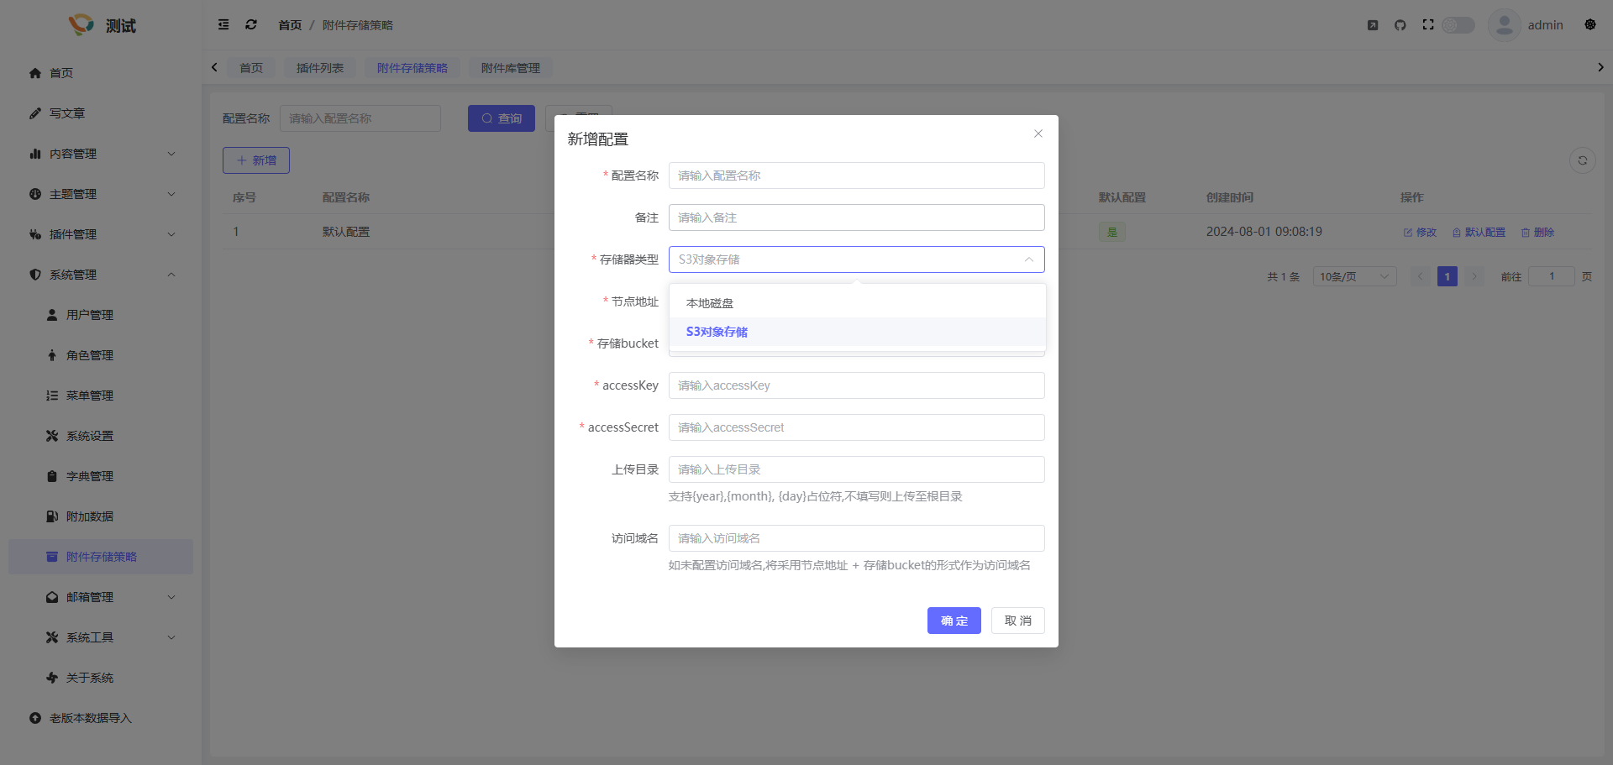The image size is (1613, 765).
Task: Choose S3对象存储 from the dropdown list
Action: (717, 332)
